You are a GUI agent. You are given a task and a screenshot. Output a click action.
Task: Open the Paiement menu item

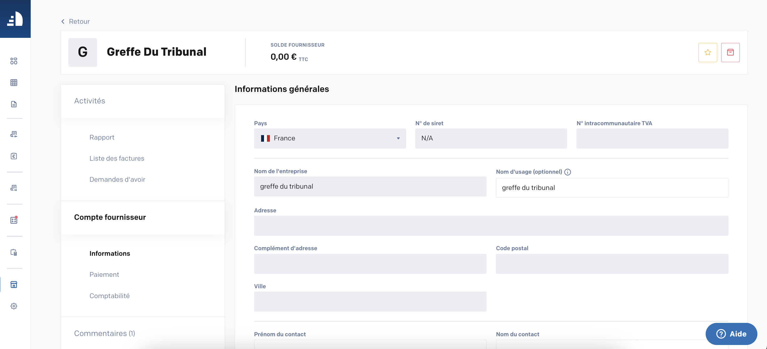pos(104,275)
